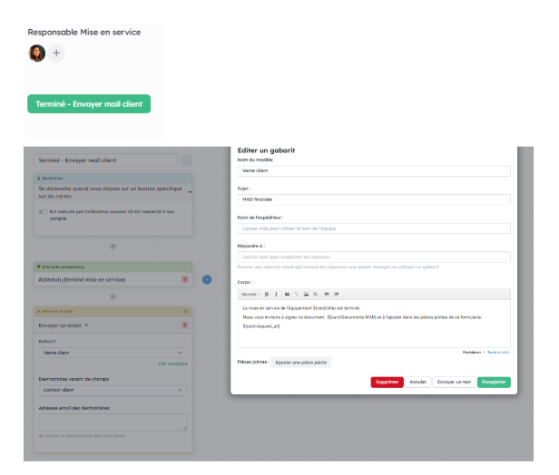Click the italic formatting icon in editor

(277, 295)
